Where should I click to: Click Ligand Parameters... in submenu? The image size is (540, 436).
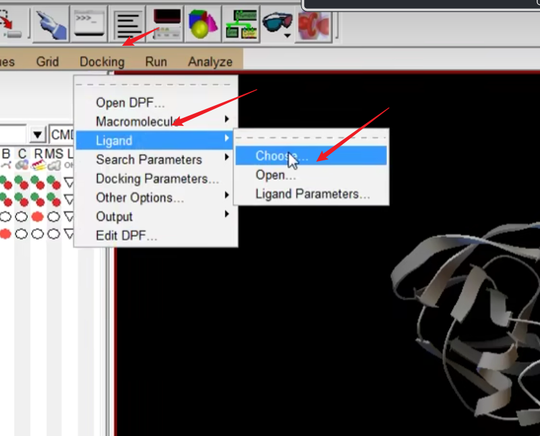pos(312,193)
